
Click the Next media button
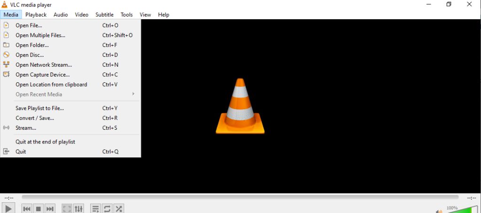[50, 209]
